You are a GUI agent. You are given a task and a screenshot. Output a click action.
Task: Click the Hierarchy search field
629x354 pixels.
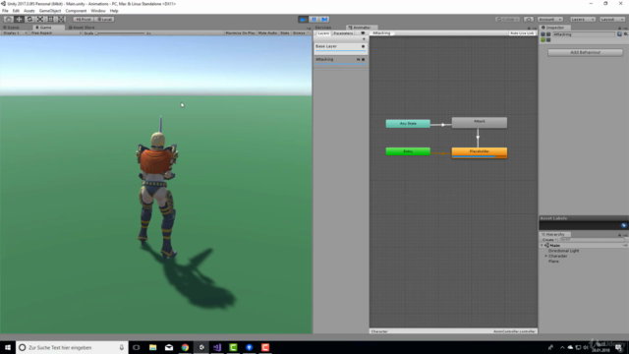tap(593, 240)
